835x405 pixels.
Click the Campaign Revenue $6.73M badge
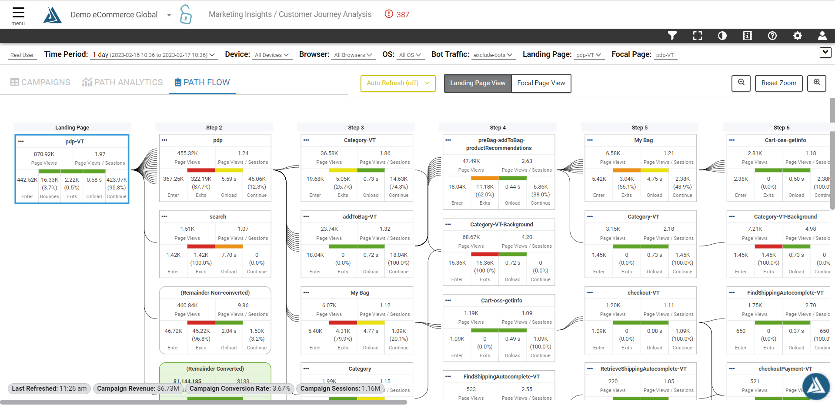[138, 388]
